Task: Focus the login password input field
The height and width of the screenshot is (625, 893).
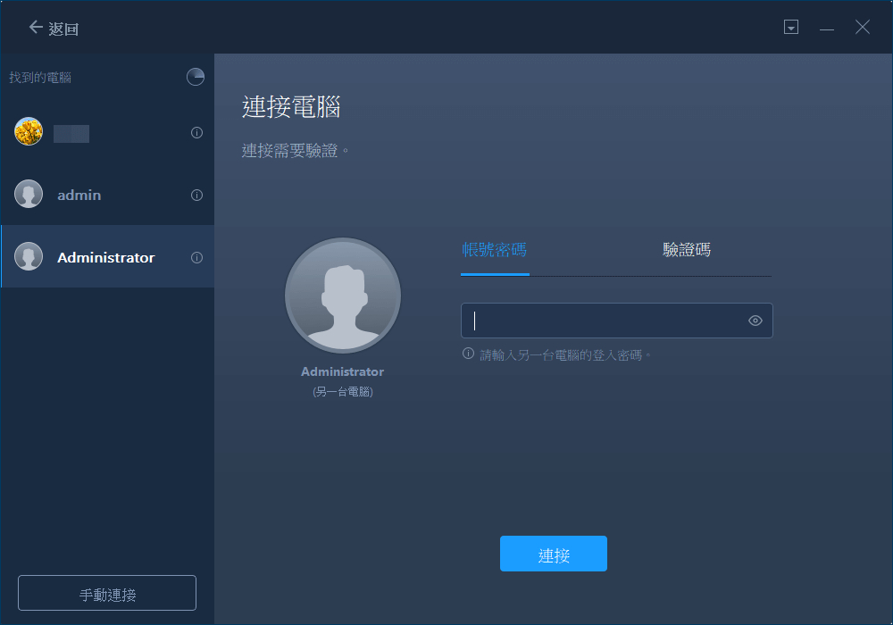Action: click(603, 321)
